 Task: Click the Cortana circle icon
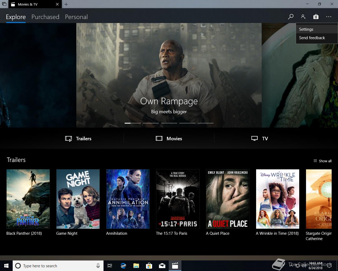coord(18,266)
